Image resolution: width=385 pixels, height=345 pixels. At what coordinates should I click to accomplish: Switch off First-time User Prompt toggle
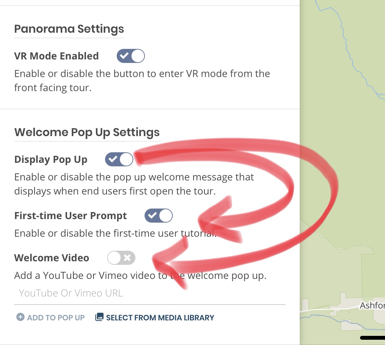coord(159,216)
